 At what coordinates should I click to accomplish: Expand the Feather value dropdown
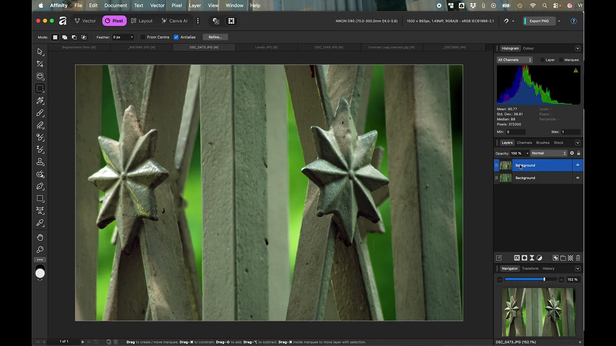tap(131, 37)
